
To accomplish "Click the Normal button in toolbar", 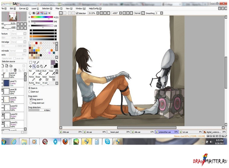I will click(x=137, y=13).
